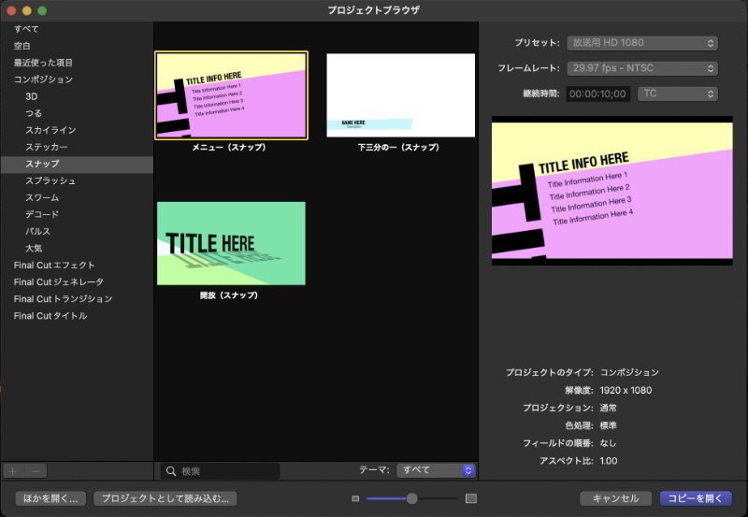
Task: Click the コピーを開く button
Action: point(696,498)
